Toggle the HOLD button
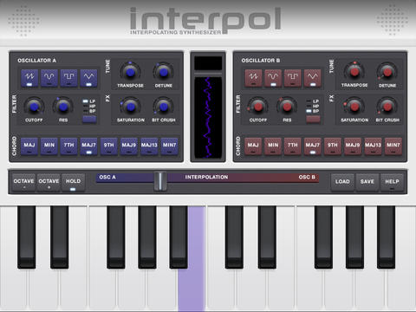The image size is (416, 312). tap(73, 183)
